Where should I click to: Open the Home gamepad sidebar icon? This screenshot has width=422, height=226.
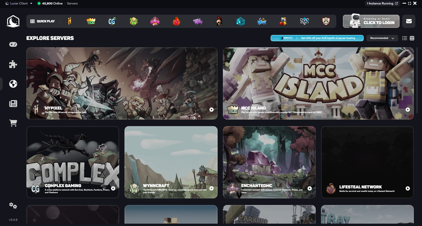point(13,44)
